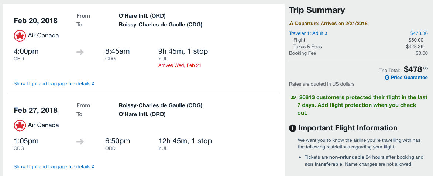Collapse Traveler 1: Adult price breakdown
This screenshot has width=433, height=176.
click(308, 33)
